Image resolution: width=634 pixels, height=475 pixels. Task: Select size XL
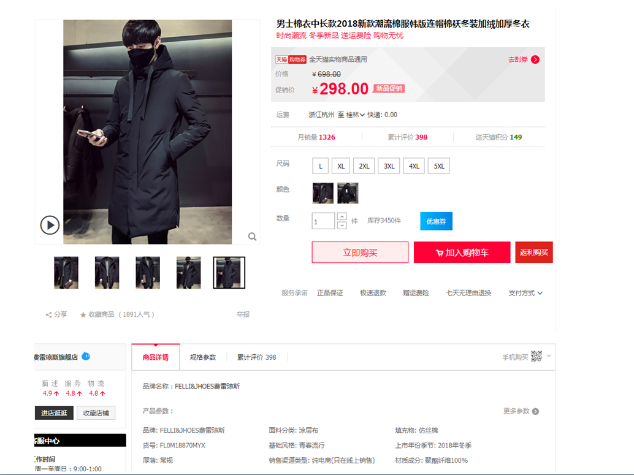(341, 166)
